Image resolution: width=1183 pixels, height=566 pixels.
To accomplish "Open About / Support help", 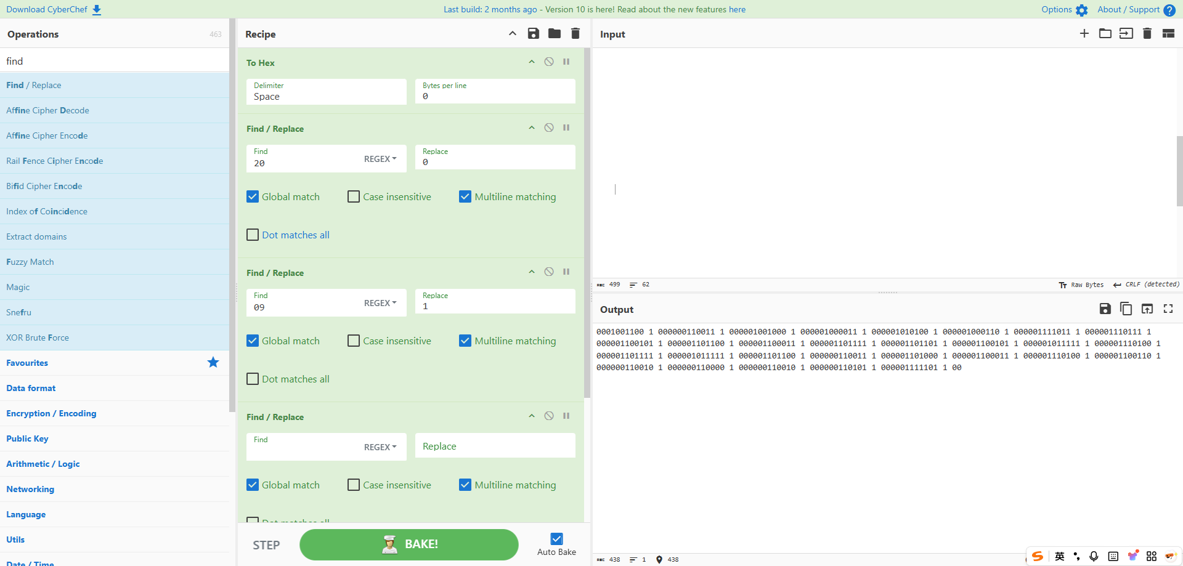I will (1136, 10).
